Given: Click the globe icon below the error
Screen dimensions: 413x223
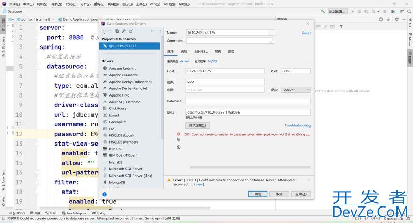Looking at the screenshot, I should pyautogui.click(x=179, y=147).
